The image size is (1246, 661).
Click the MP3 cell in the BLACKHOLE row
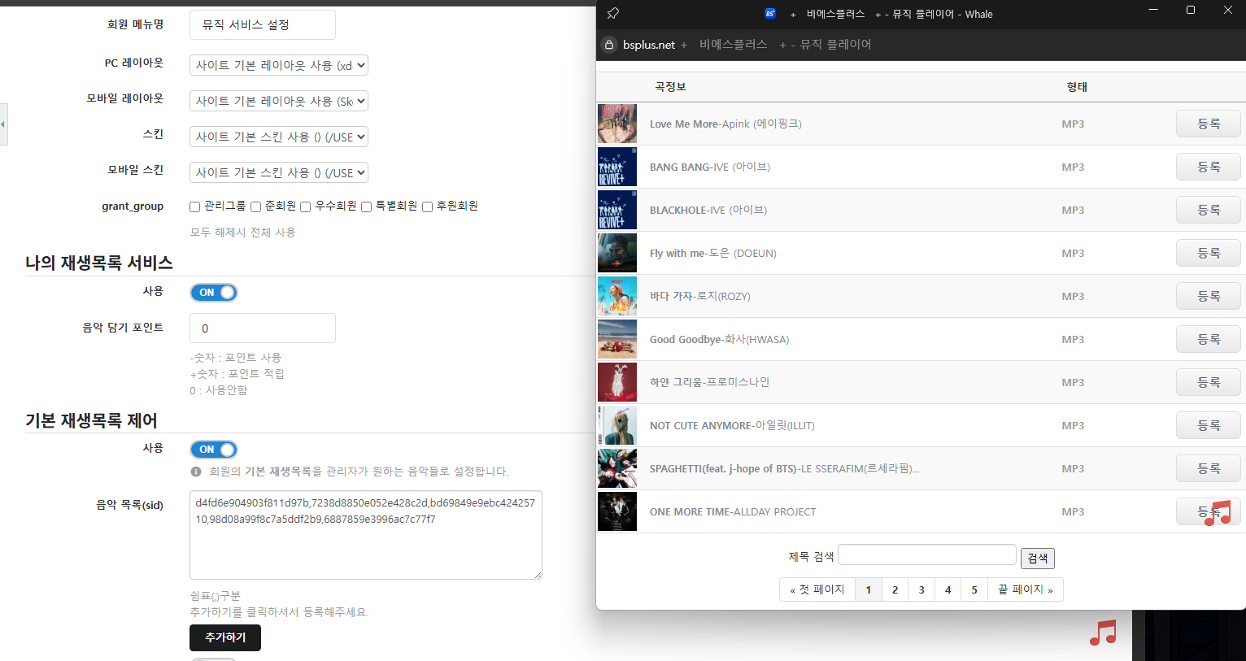1073,210
